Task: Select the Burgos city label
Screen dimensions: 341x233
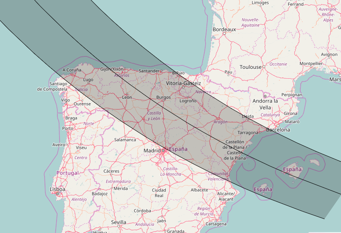Action: (163, 97)
